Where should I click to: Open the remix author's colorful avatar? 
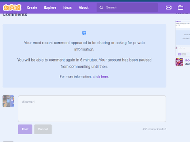coord(179,62)
